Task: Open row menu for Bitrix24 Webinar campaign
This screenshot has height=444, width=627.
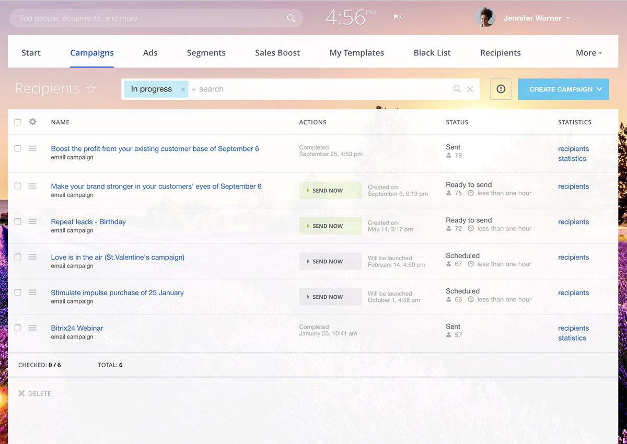Action: pyautogui.click(x=32, y=328)
